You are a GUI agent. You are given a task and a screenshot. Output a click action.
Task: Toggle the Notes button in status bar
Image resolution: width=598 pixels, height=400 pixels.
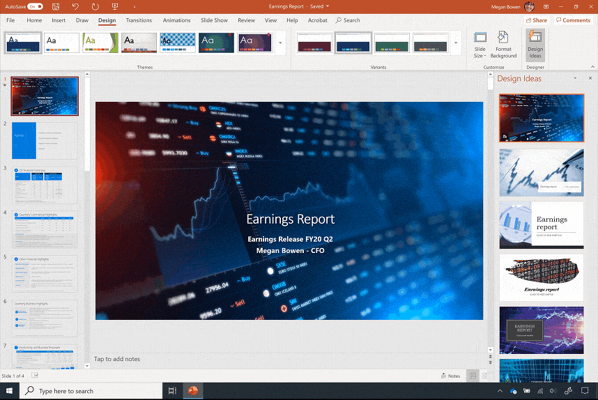point(450,376)
